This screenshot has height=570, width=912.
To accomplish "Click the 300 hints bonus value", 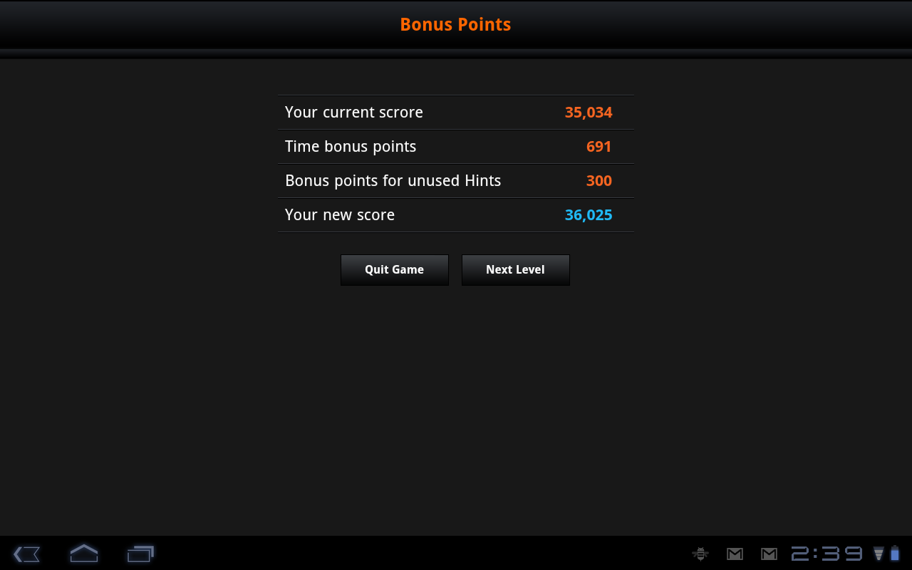I will click(599, 181).
